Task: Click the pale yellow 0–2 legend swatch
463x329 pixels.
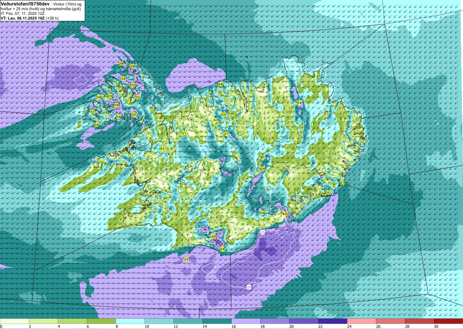Action: tap(14, 321)
